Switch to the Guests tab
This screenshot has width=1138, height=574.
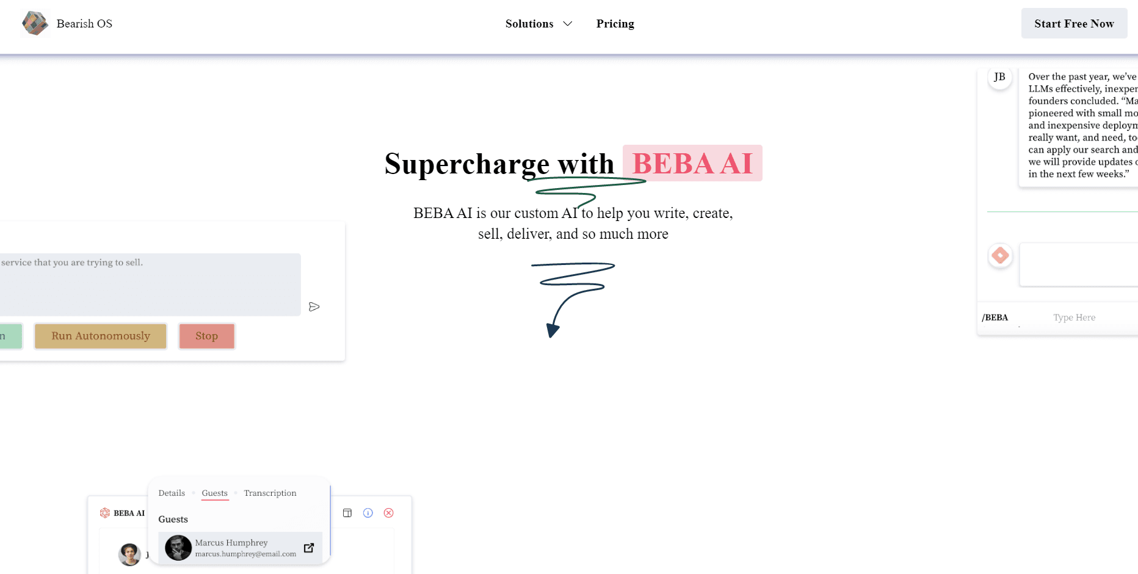click(x=215, y=493)
